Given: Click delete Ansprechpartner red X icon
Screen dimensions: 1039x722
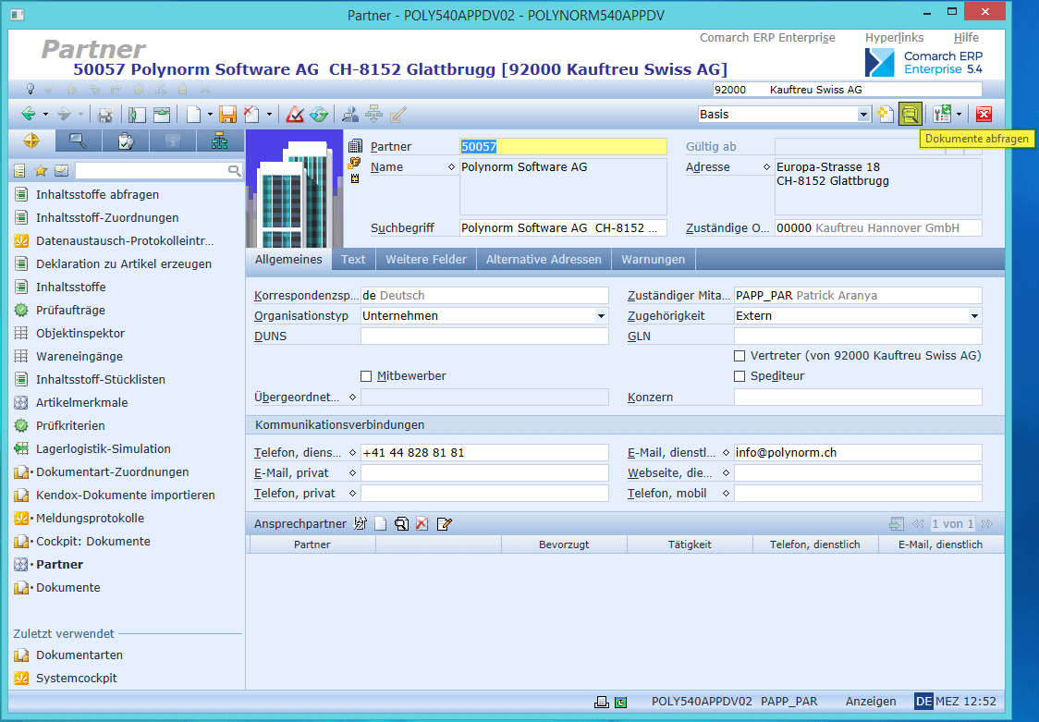Looking at the screenshot, I should [422, 524].
